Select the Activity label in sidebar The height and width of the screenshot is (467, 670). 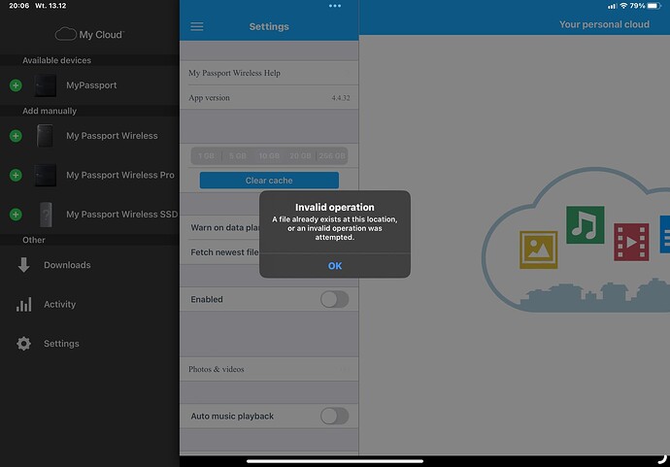click(60, 304)
